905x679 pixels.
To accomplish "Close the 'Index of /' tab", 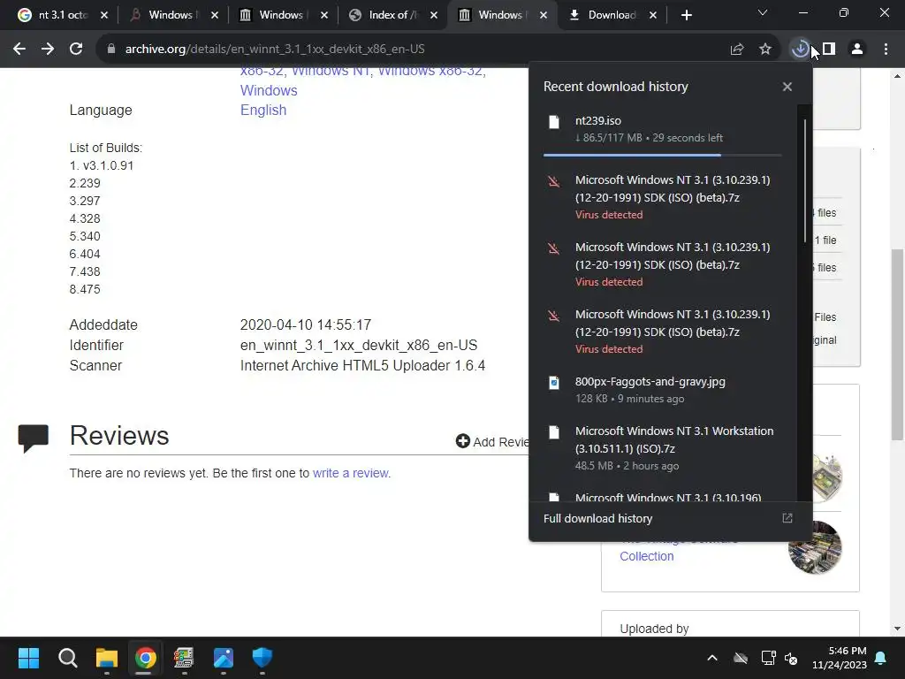I will 434,15.
